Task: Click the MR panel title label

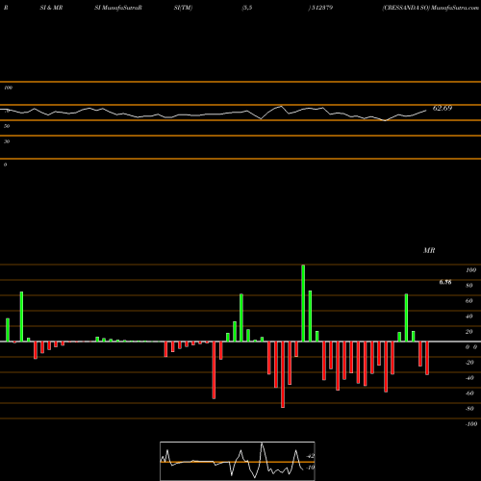Action: click(x=429, y=250)
